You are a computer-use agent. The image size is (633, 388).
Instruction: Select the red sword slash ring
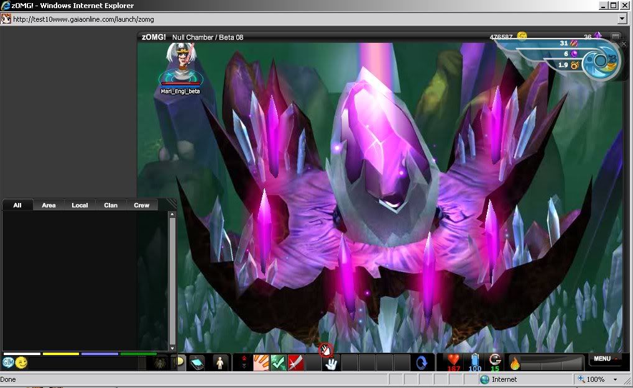(295, 363)
